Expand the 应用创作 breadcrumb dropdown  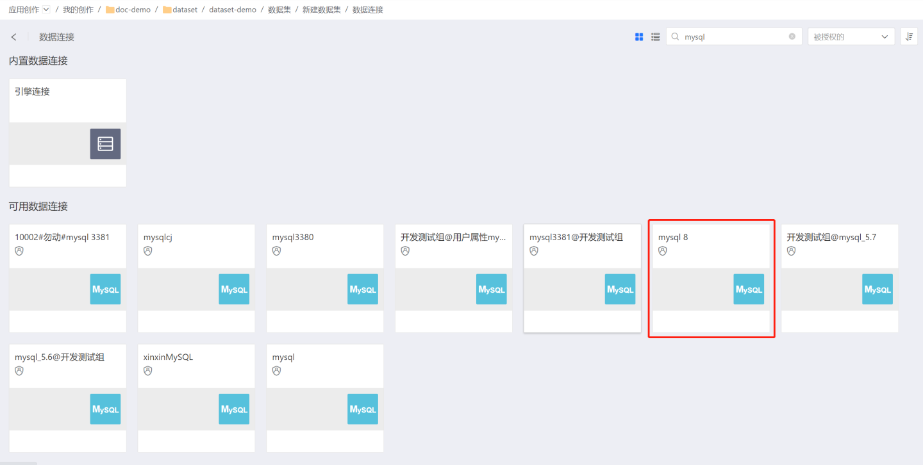click(46, 10)
